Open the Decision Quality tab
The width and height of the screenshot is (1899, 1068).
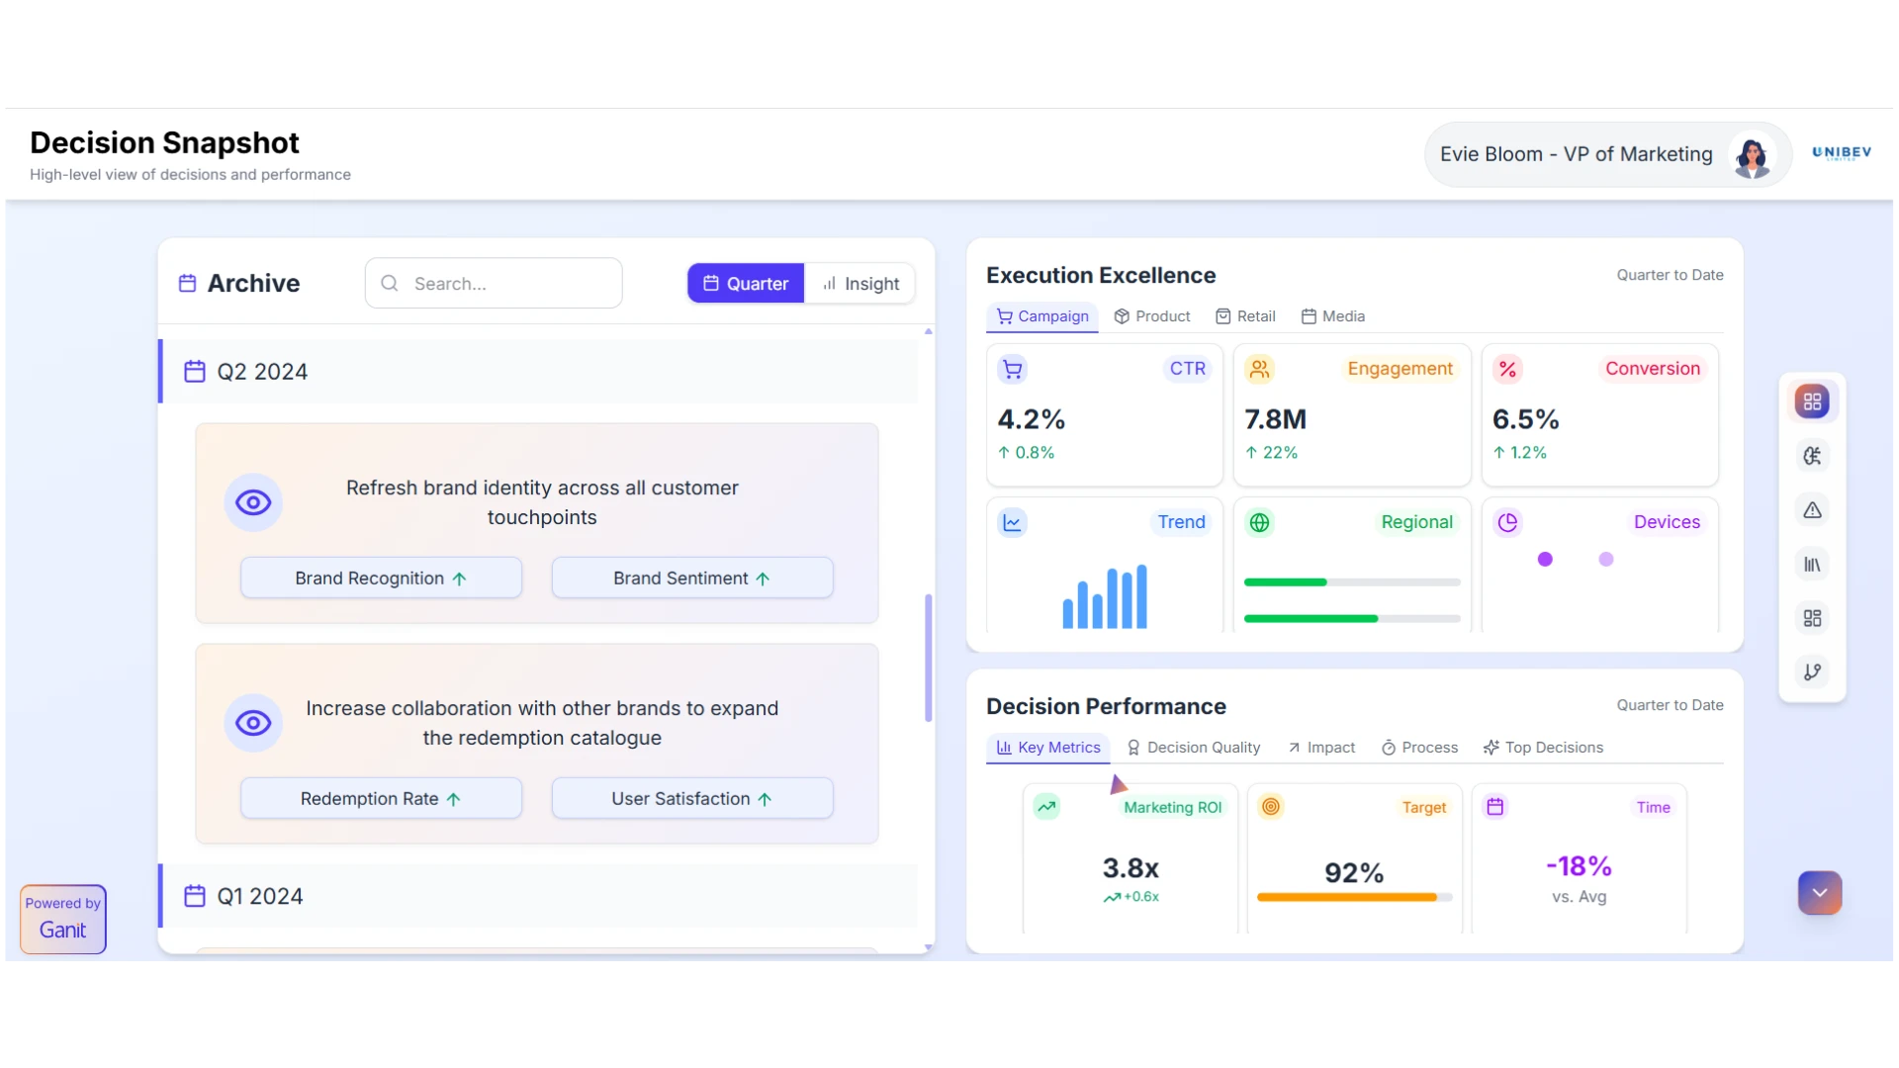point(1194,748)
